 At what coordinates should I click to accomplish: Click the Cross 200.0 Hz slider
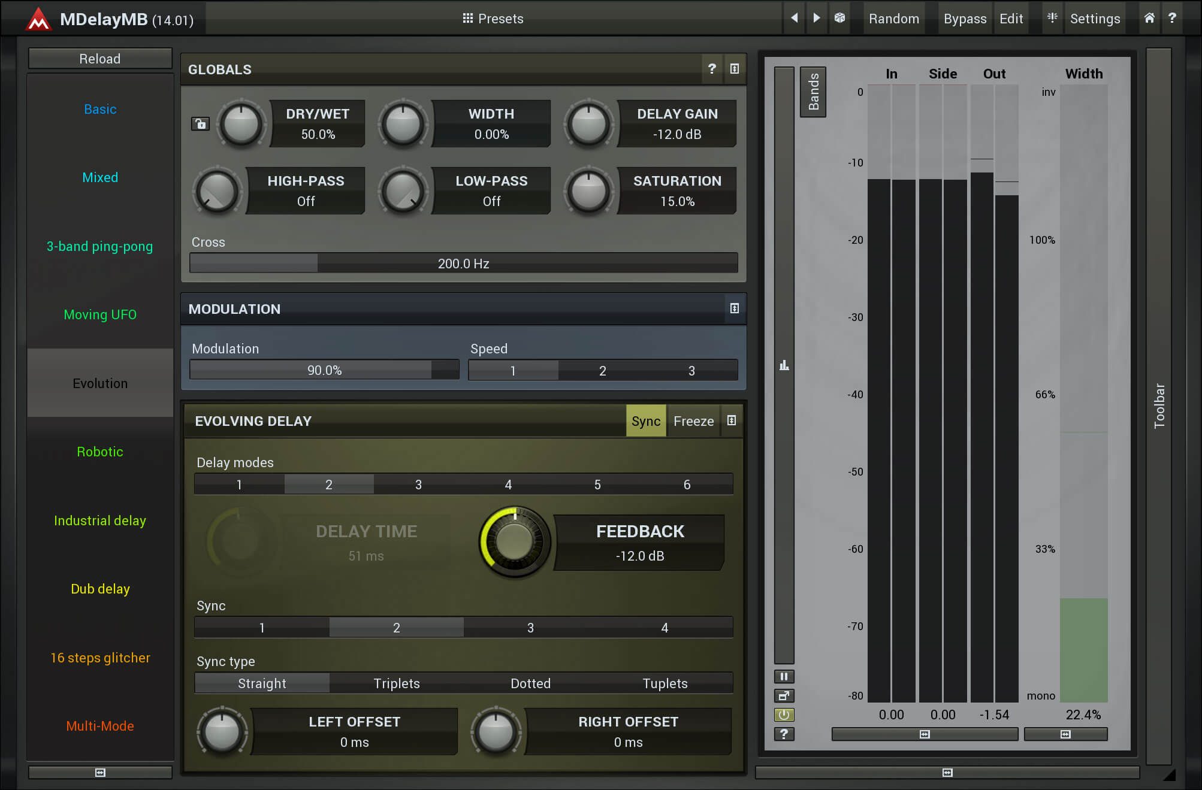464,264
